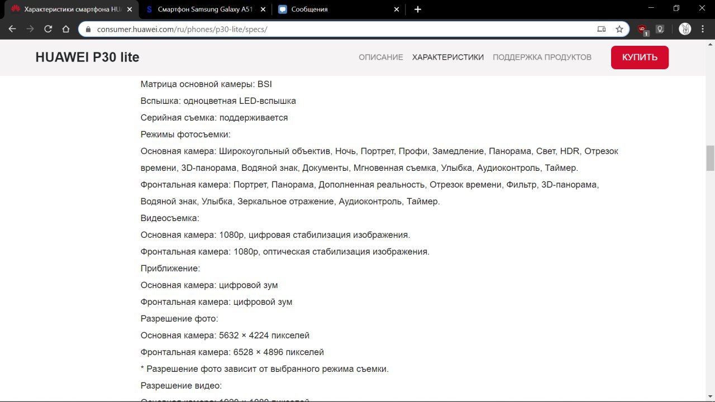This screenshot has width=715, height=402.
Task: Click '6528 × 4896 пикселей' resolution line
Action: [232, 352]
